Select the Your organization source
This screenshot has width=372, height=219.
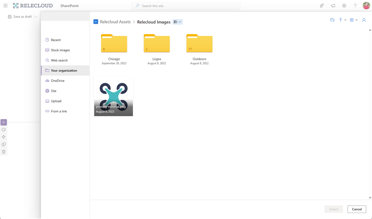[65, 70]
